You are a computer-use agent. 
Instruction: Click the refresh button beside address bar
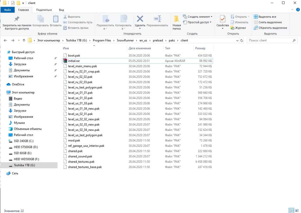click(x=242, y=40)
